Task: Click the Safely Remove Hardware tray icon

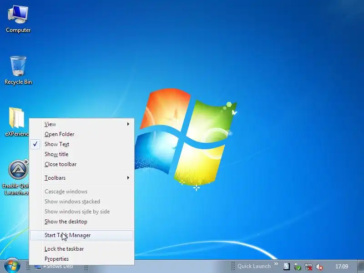Action: point(298,267)
